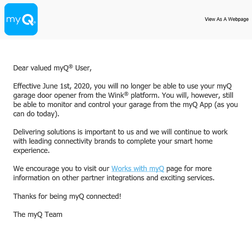
Task: Click the "We encourage you to visit" text
Action: [x=61, y=169]
